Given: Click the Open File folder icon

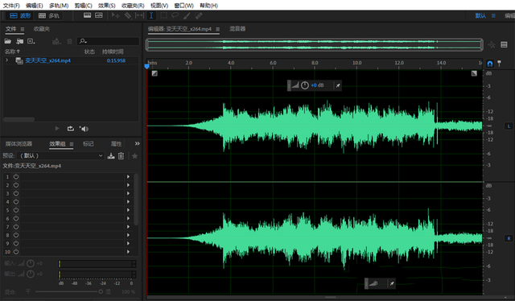Looking at the screenshot, I should 7,41.
